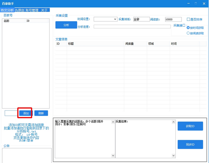This screenshot has width=209, height=163.
Task: Click the 获取ID button
Action: coord(190,126)
